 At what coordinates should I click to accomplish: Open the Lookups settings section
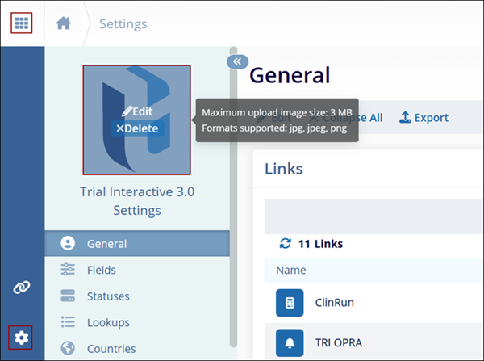click(x=107, y=322)
